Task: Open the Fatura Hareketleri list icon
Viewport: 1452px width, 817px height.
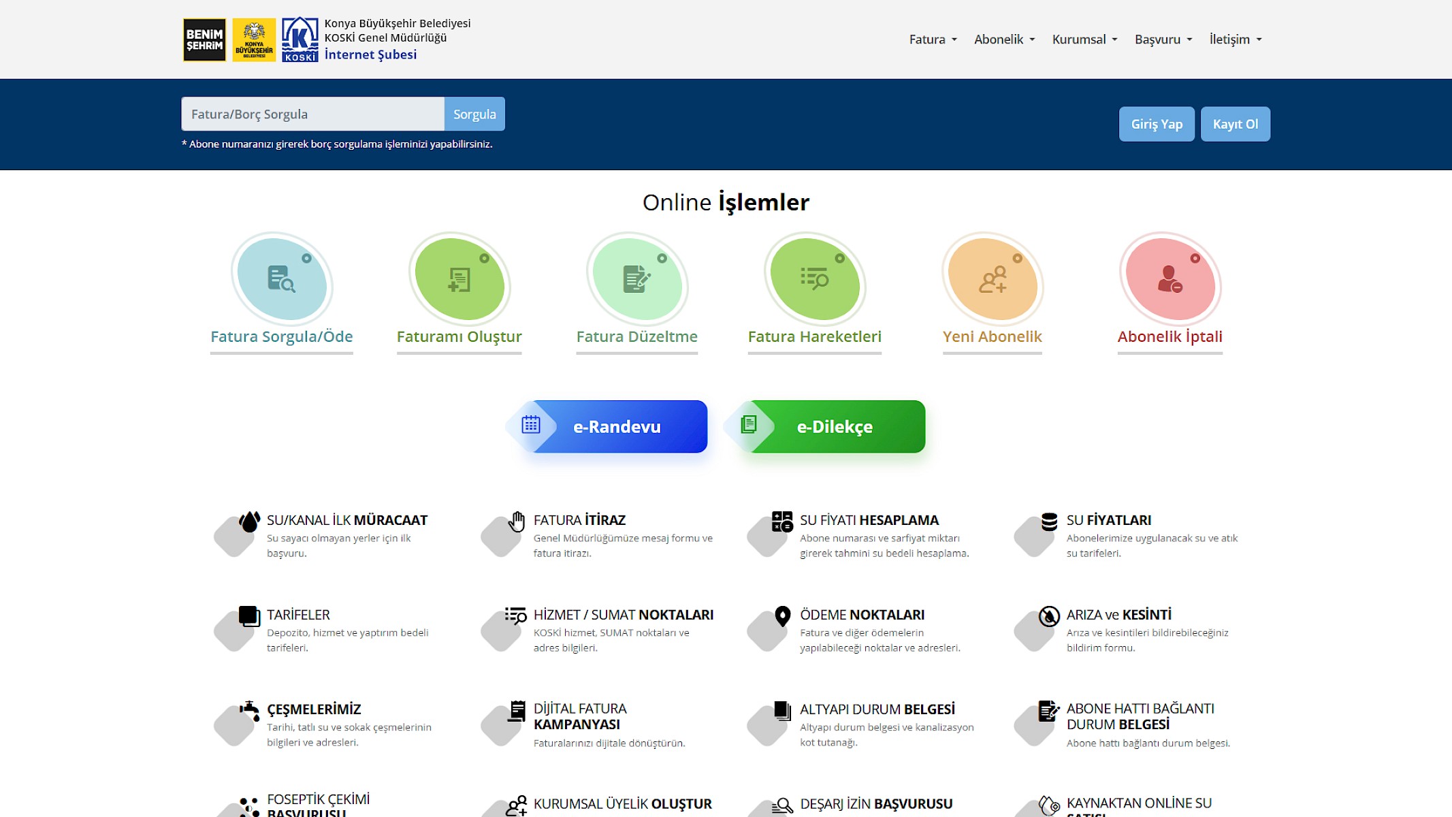Action: (x=815, y=280)
